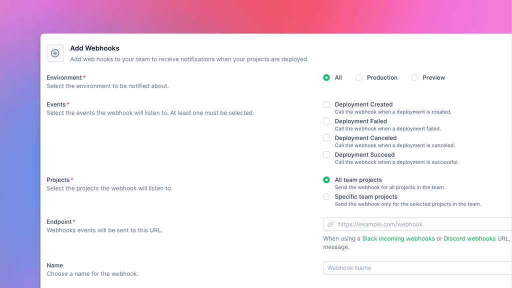Click the Projects section label
512x288 pixels.
click(x=56, y=179)
